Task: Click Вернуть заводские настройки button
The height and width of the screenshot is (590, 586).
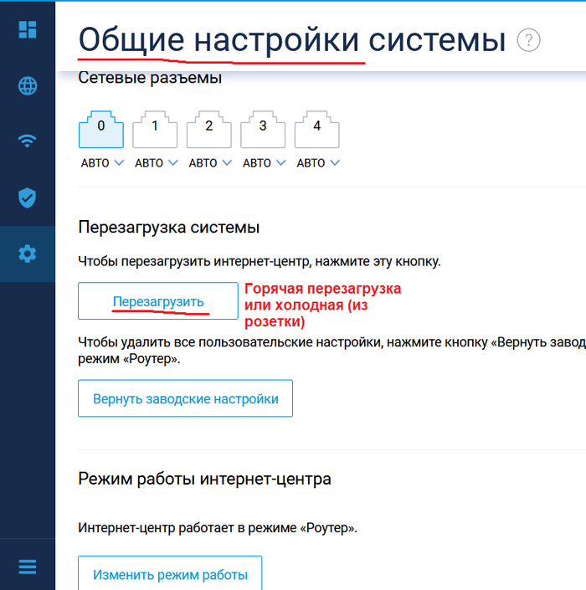Action: click(185, 398)
